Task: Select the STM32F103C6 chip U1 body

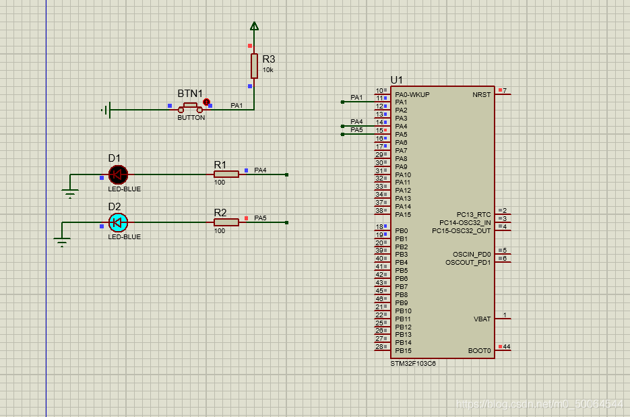Action: pyautogui.click(x=443, y=222)
